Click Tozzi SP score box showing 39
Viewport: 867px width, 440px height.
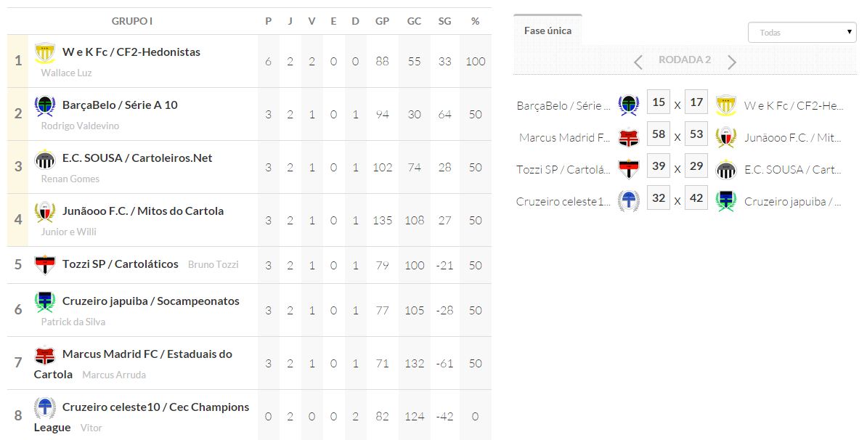pyautogui.click(x=658, y=166)
